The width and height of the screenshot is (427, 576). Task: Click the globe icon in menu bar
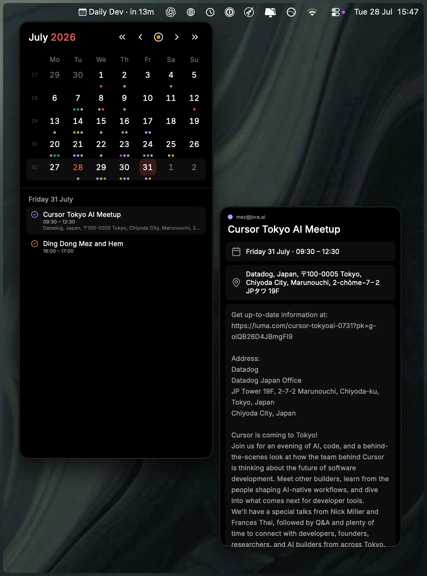191,12
